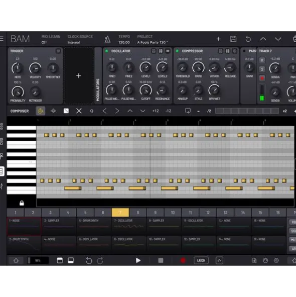Select the 7 - Oscillator track
Screen dimensions: 296x297
pos(129,226)
